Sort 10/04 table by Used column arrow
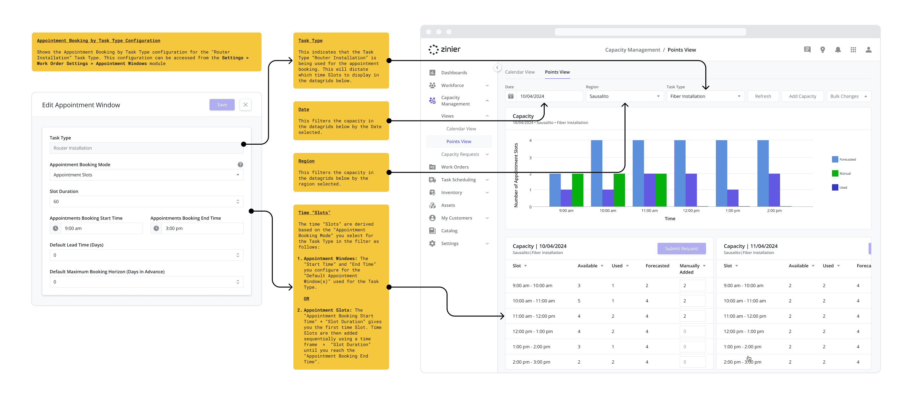 pyautogui.click(x=627, y=266)
